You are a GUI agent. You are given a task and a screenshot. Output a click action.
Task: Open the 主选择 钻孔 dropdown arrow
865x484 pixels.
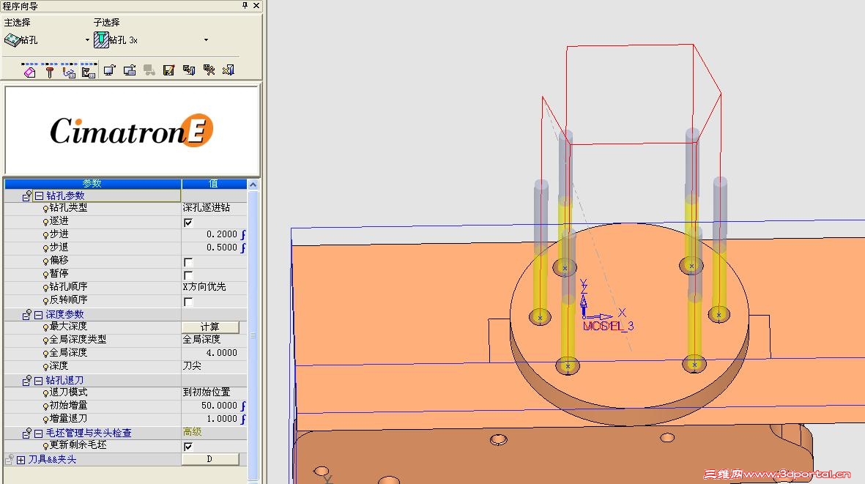87,40
